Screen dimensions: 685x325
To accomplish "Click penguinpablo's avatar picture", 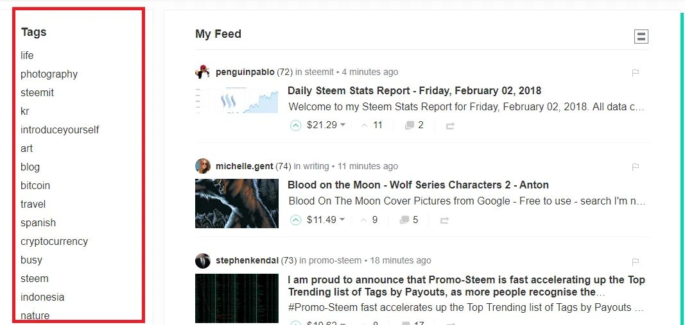I will pyautogui.click(x=203, y=72).
